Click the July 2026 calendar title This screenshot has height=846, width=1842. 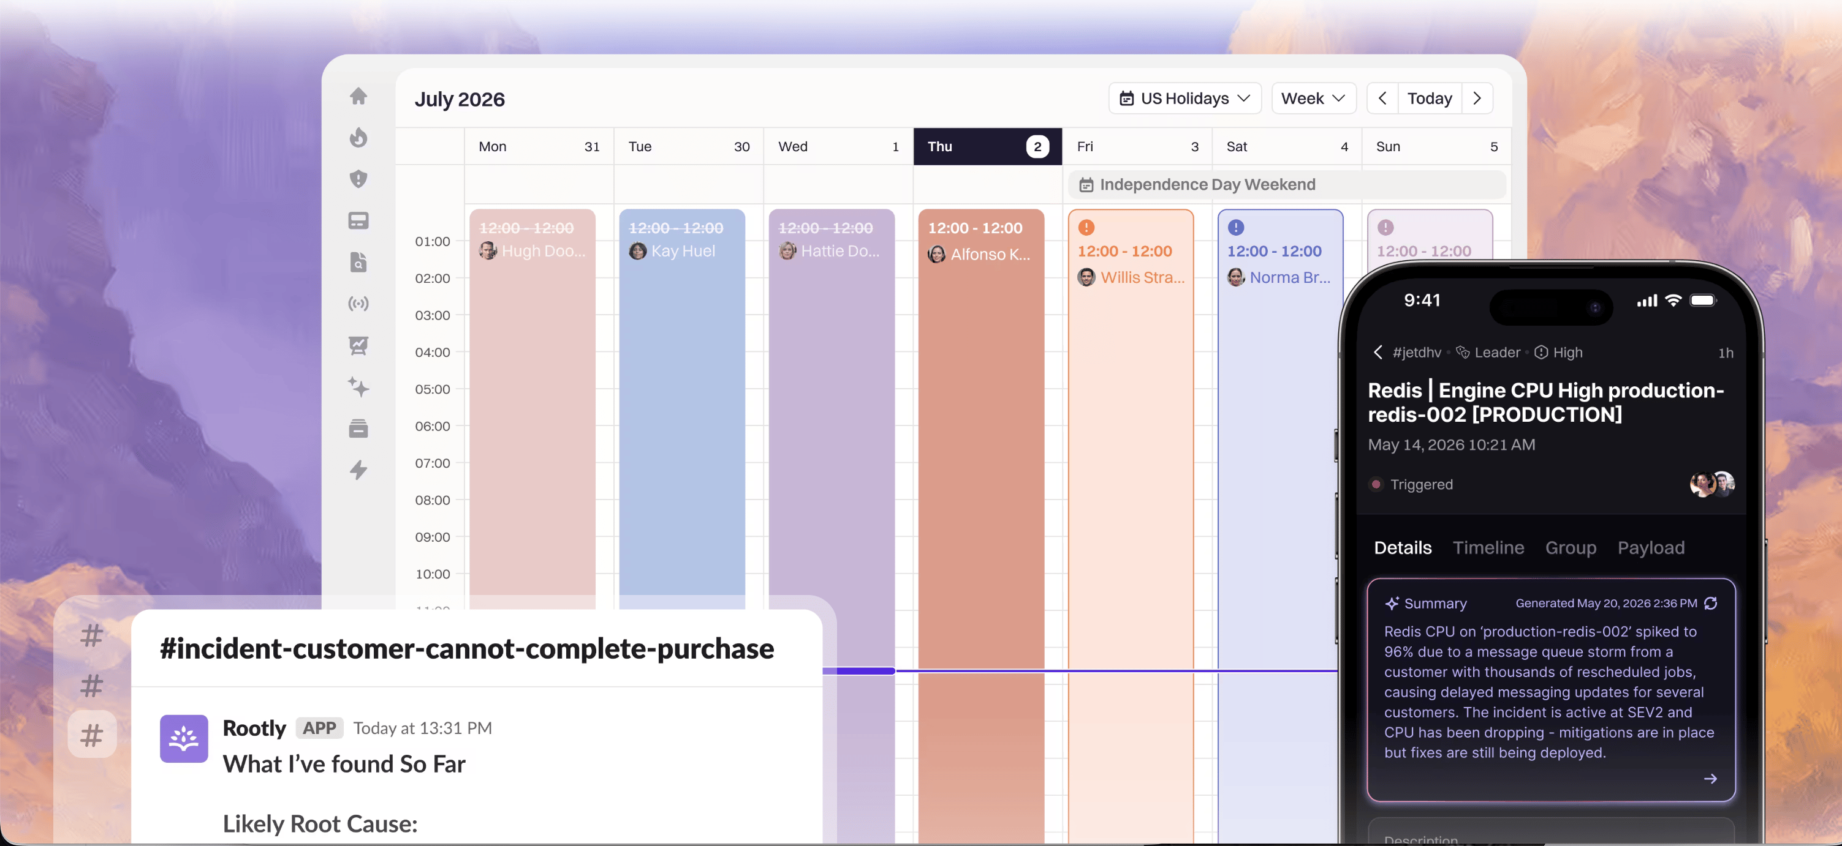(x=460, y=99)
